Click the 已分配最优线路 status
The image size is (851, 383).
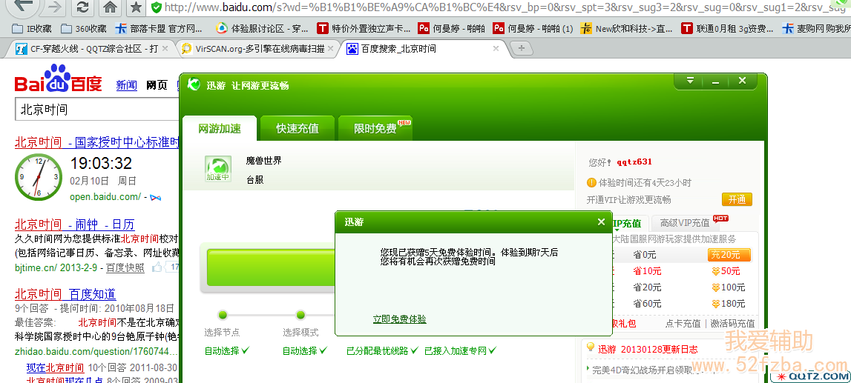[x=382, y=351]
